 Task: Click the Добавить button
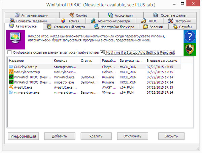click(x=60, y=136)
